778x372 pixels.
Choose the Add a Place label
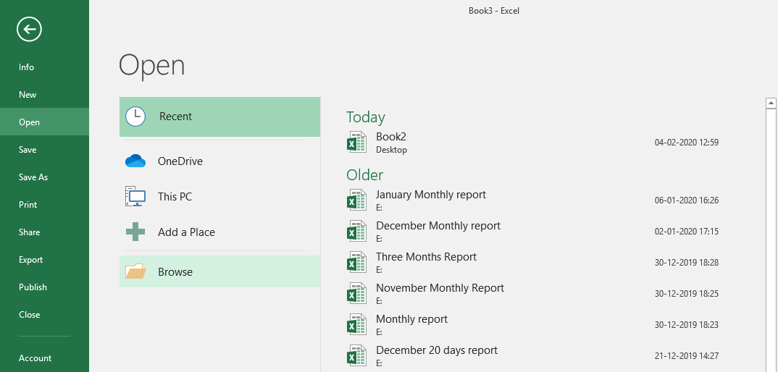(186, 232)
